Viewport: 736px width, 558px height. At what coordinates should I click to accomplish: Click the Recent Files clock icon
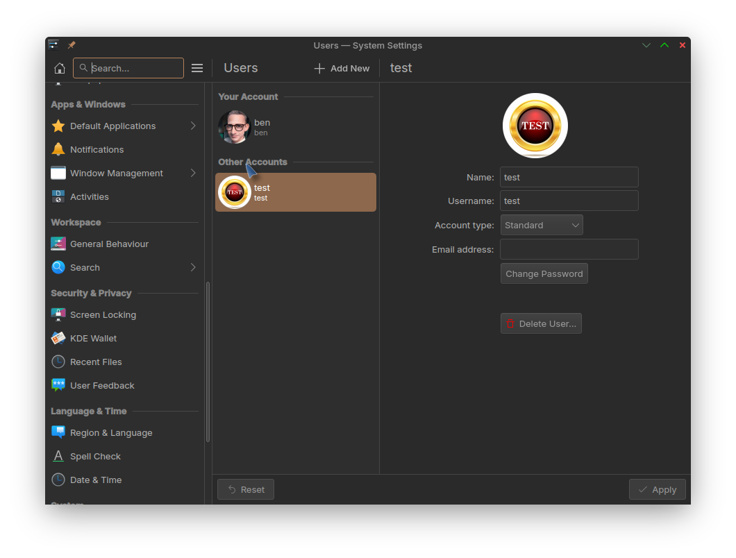tap(58, 362)
